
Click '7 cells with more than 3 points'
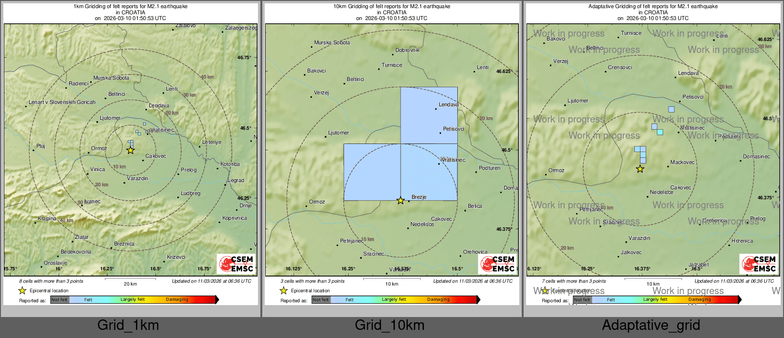(574, 281)
